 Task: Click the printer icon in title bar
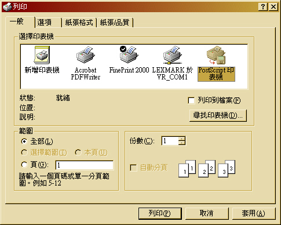click(x=8, y=7)
